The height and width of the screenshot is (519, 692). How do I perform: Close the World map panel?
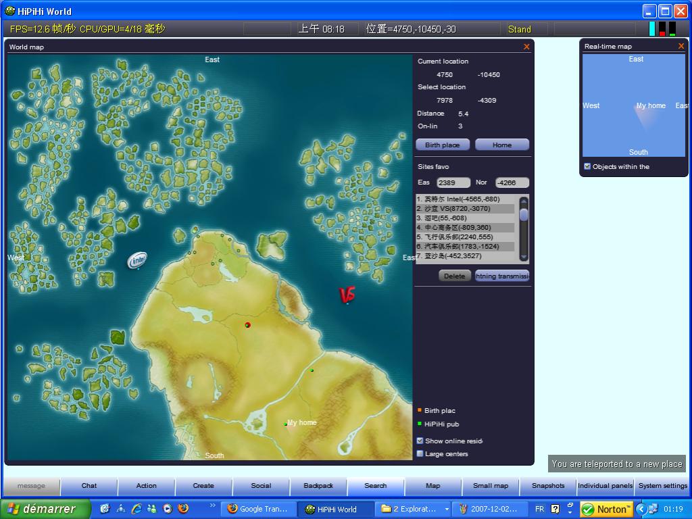[x=526, y=47]
